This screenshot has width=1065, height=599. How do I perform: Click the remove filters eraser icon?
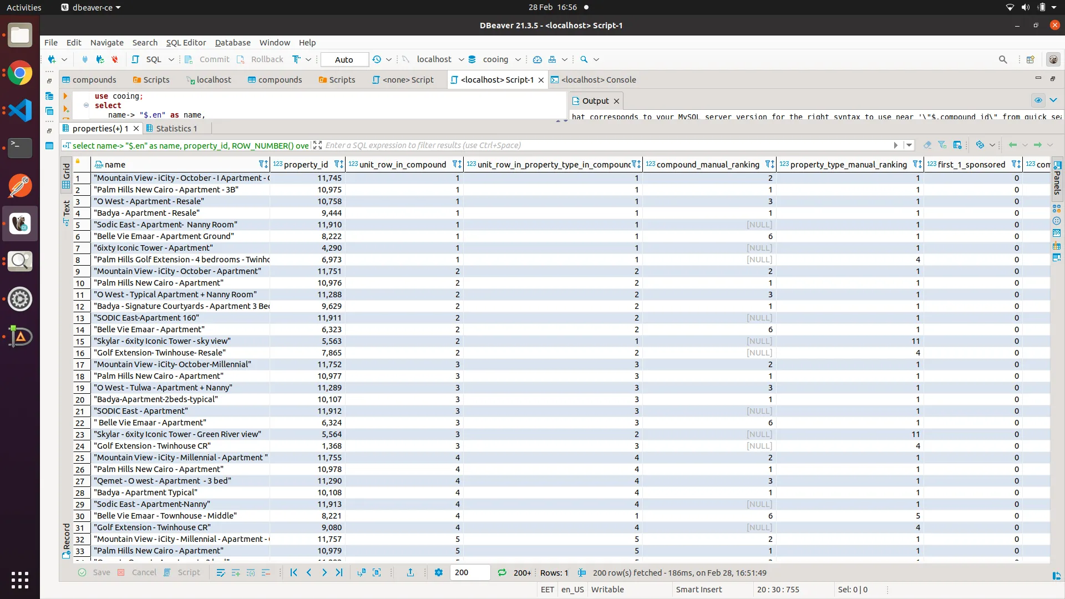pos(927,145)
